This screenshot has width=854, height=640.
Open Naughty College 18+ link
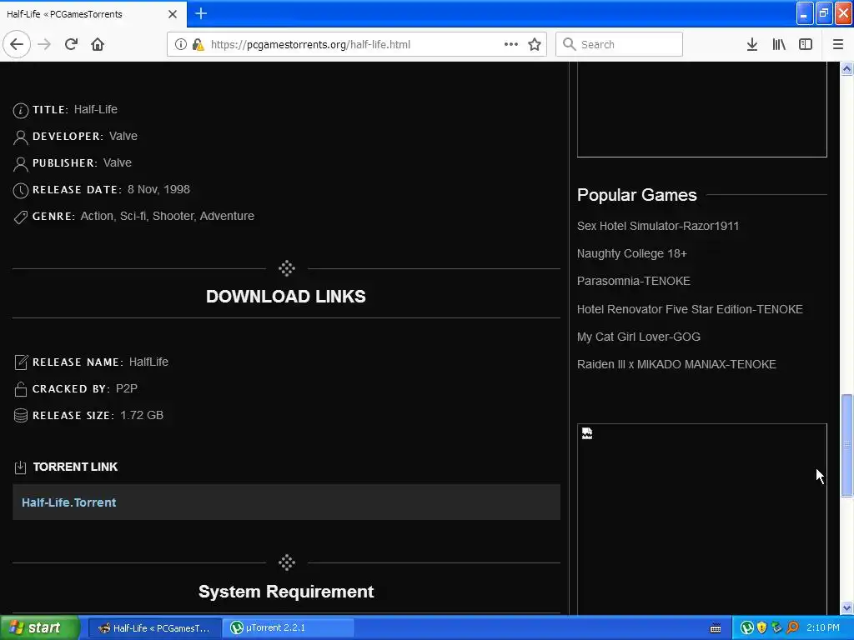(x=632, y=253)
